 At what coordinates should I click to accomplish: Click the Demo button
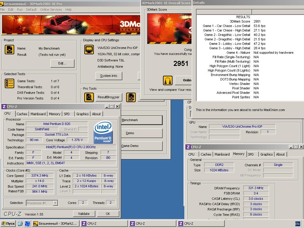pyautogui.click(x=142, y=133)
